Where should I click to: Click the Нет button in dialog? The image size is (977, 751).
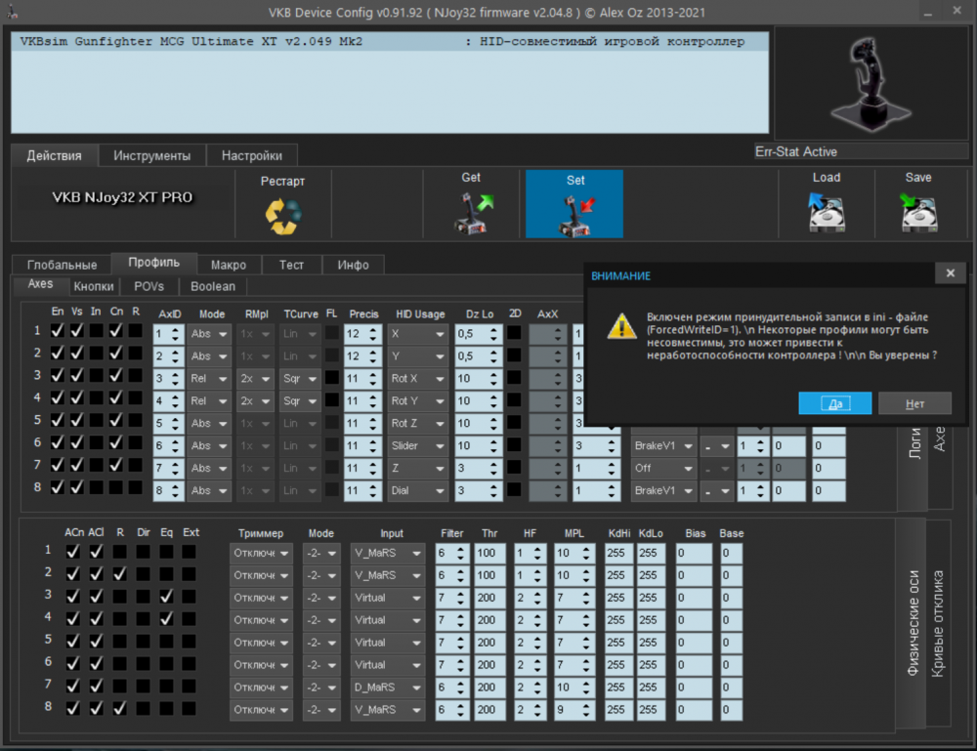[x=914, y=403]
